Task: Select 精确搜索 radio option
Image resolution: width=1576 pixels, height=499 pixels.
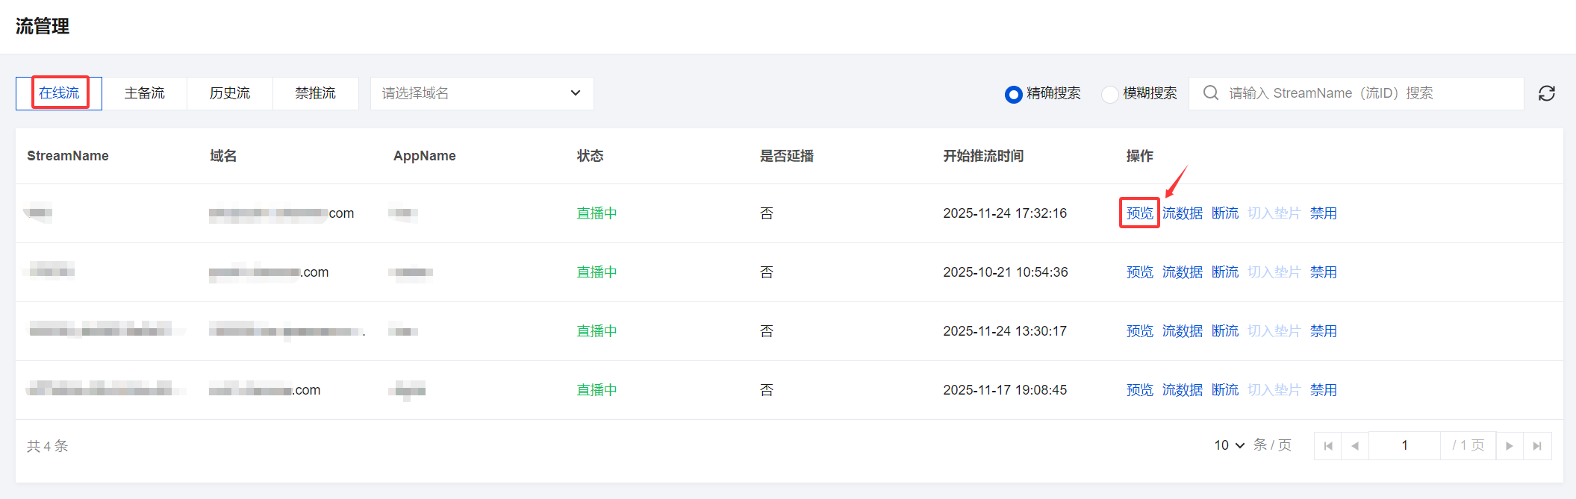Action: (x=1013, y=94)
